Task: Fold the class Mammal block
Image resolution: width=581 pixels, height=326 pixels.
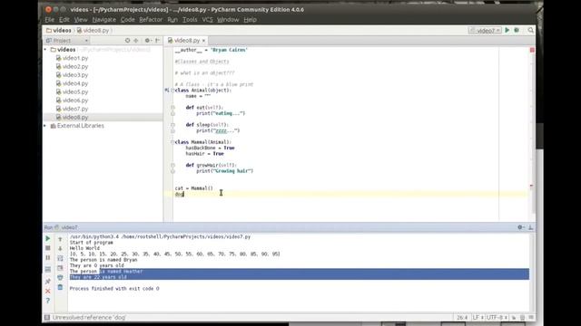Action: coord(172,142)
